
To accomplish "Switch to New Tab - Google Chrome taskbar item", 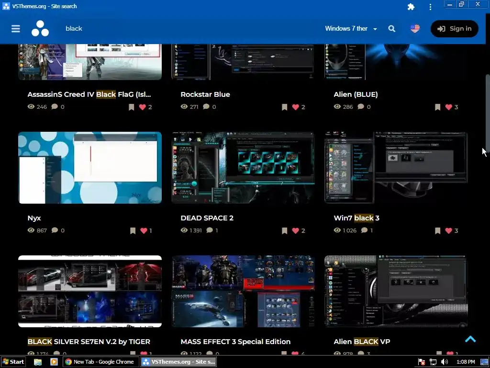I will 100,362.
